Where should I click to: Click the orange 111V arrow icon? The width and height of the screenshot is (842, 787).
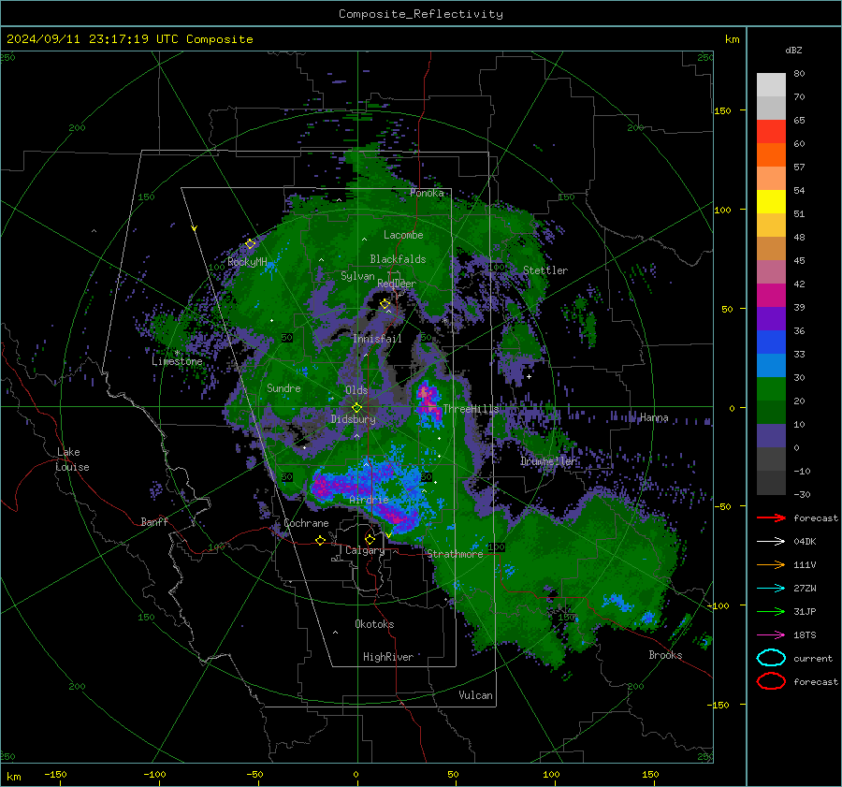coord(771,564)
